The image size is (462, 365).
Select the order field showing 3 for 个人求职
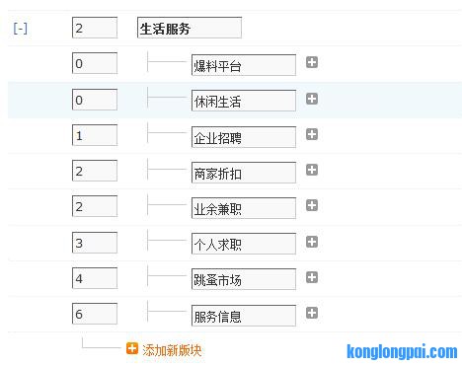tap(95, 243)
